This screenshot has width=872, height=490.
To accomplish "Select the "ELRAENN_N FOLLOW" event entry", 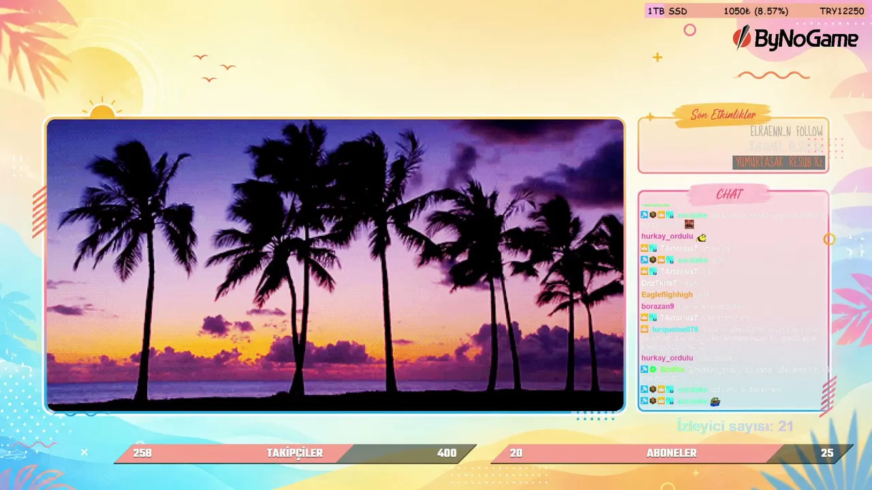I will coord(786,131).
